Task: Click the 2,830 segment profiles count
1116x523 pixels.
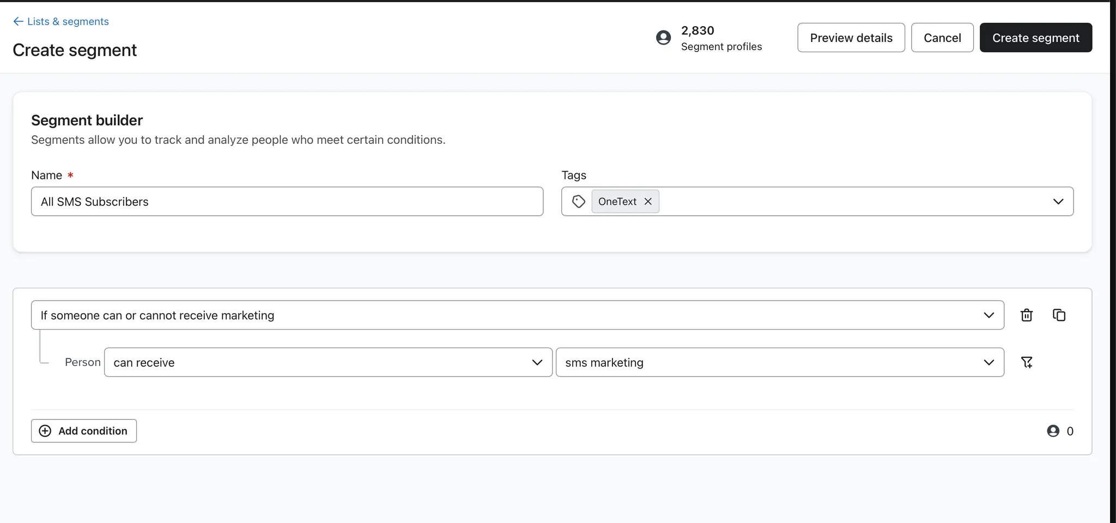Action: (x=697, y=31)
